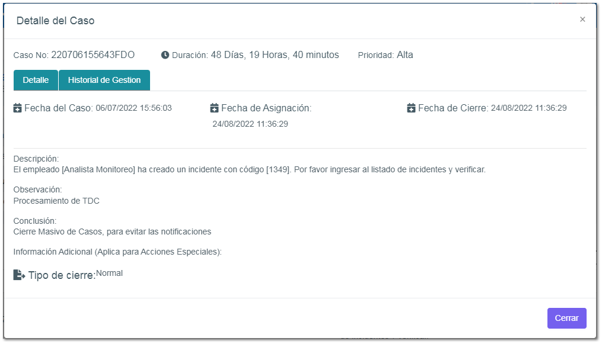Select the assignment date under Fecha de Asignación
Screen dimensions: 602x344
[x=250, y=124]
